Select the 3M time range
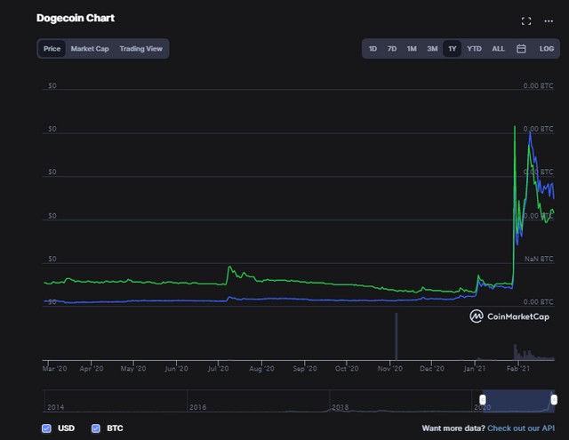This screenshot has width=569, height=440. [x=432, y=49]
